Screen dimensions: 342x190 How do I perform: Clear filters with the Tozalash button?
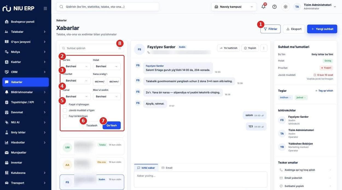pos(92,125)
